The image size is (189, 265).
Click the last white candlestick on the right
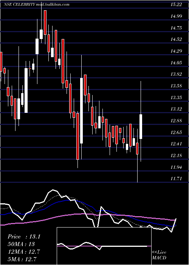click(141, 127)
